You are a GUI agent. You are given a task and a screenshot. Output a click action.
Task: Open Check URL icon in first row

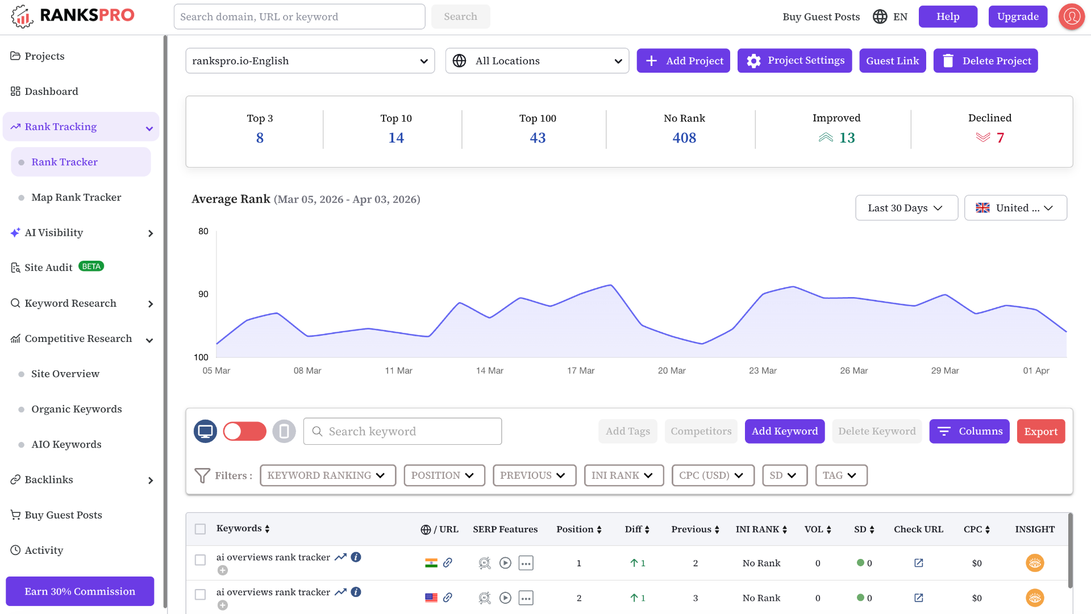point(918,563)
